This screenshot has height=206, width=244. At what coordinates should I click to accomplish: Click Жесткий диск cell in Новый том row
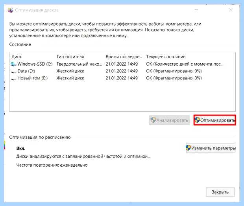(x=70, y=78)
